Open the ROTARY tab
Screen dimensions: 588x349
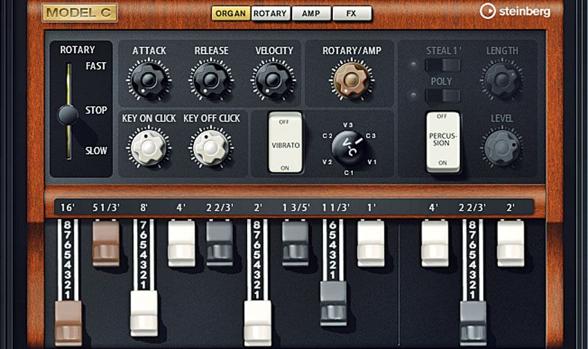click(270, 14)
